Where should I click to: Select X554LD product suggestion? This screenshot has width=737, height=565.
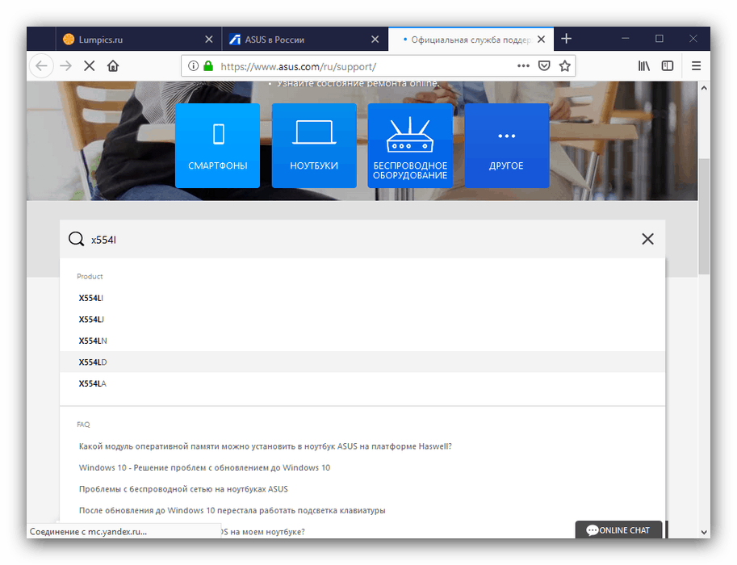pos(362,362)
